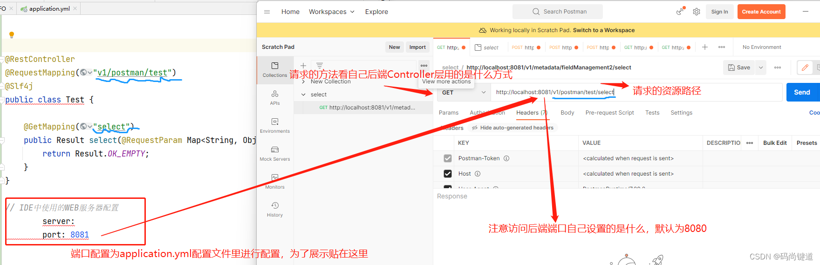Switch to the Pre-request Script tab
Screen dimensions: 820x265
pos(609,113)
